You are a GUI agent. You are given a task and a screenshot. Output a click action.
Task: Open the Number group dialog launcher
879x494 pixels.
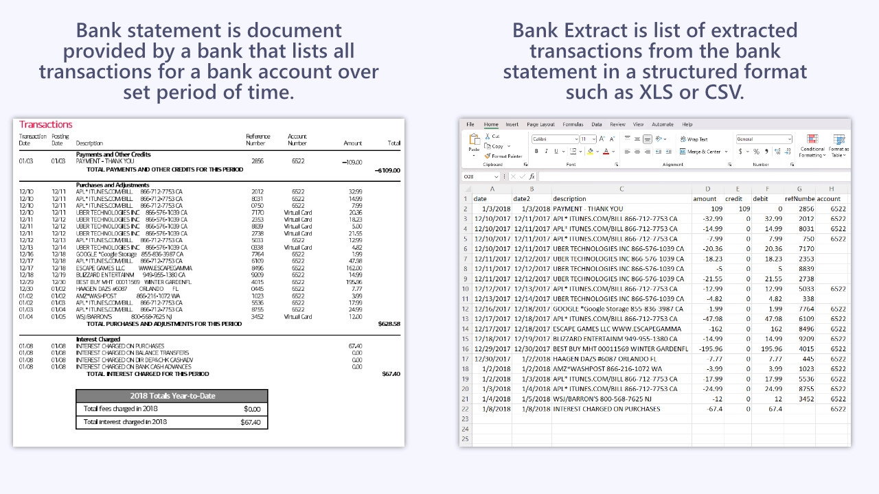pos(792,165)
